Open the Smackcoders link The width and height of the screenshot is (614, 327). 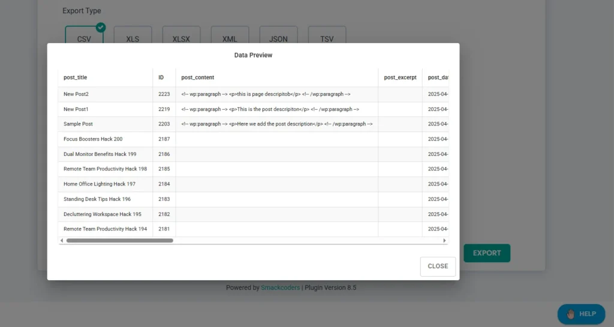click(281, 287)
